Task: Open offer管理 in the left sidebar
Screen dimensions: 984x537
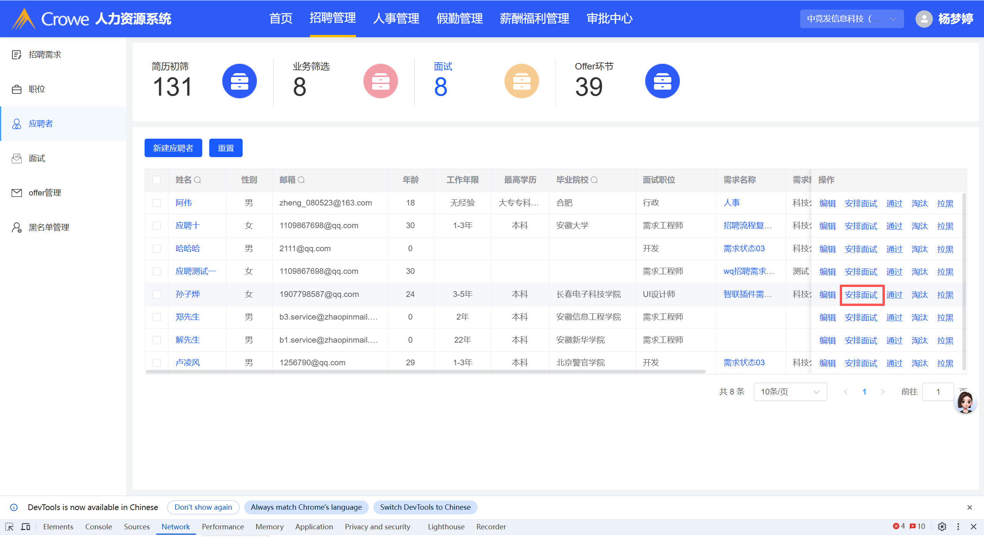Action: 45,193
